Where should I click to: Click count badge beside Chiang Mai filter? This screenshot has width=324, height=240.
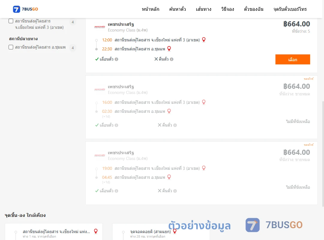pos(73,22)
